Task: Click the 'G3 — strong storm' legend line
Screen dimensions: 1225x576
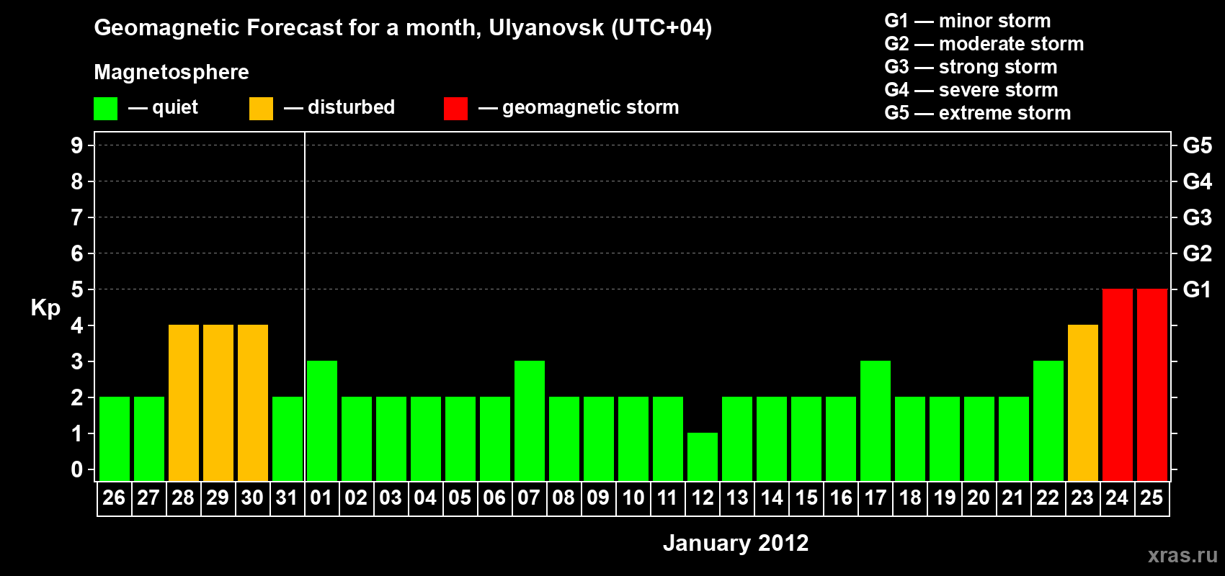Action: (x=971, y=67)
